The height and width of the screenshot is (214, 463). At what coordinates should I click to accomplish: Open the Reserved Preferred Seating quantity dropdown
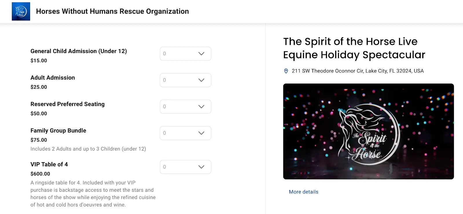point(185,107)
